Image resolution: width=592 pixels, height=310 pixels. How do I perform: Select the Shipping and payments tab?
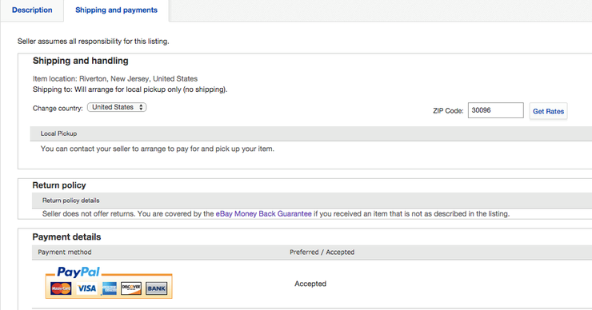116,10
